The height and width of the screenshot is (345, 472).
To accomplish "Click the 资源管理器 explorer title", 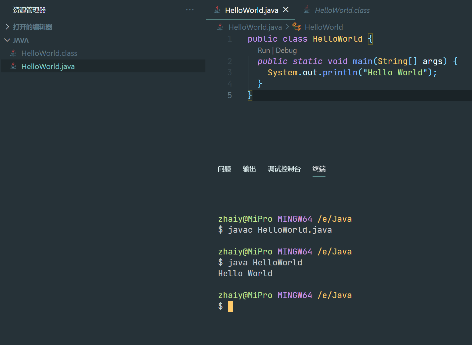I will coord(29,10).
